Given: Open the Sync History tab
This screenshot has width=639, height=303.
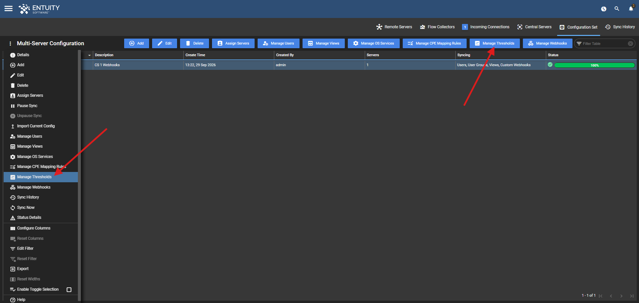Looking at the screenshot, I should point(620,27).
